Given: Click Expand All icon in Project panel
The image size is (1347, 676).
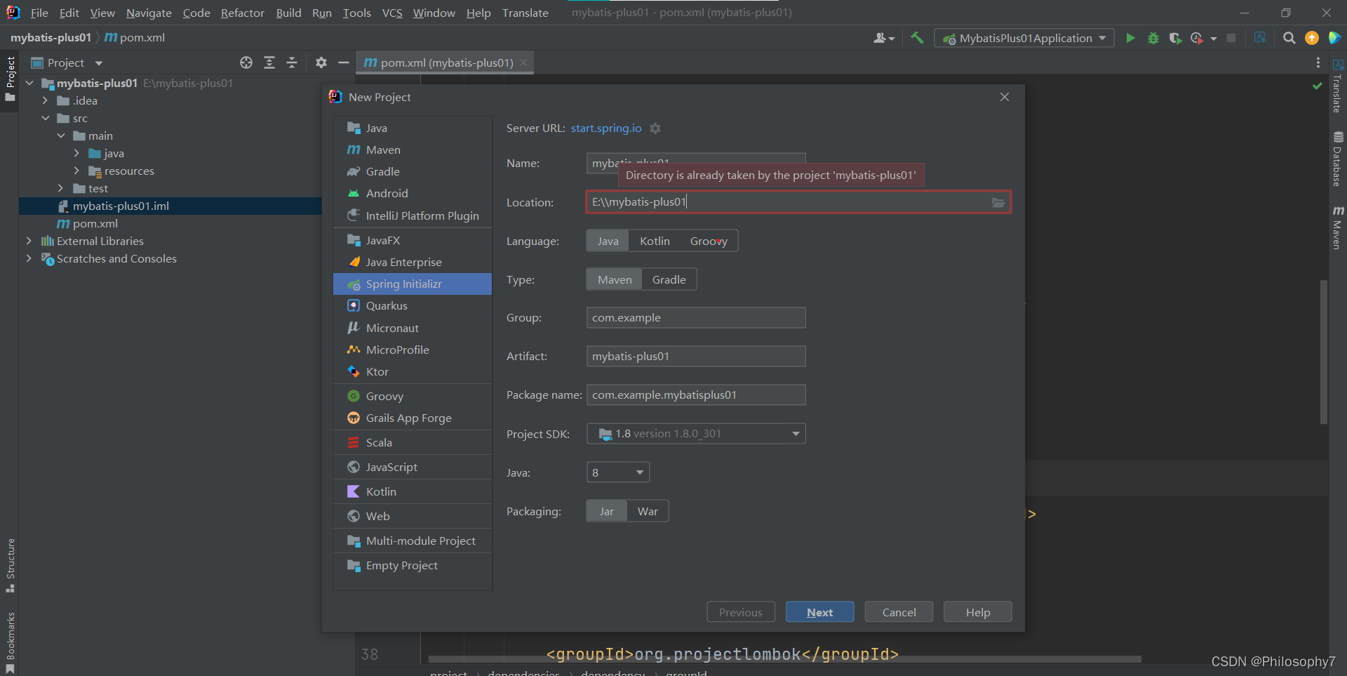Looking at the screenshot, I should [269, 62].
